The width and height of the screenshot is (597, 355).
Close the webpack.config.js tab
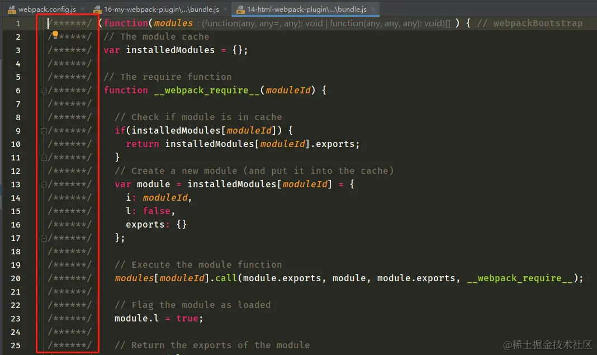(82, 9)
